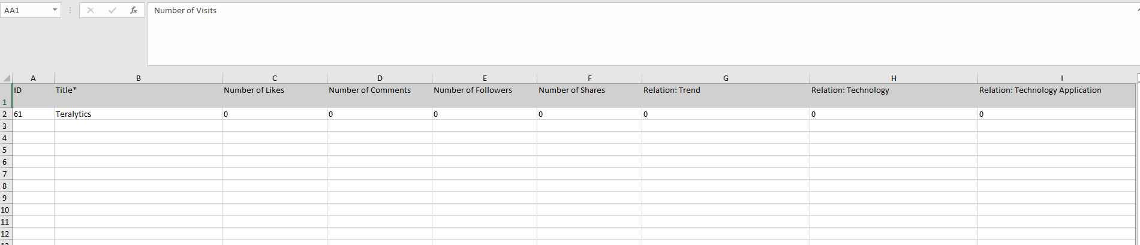
Task: Click the three-dot handle beside the Name Box
Action: pyautogui.click(x=70, y=10)
